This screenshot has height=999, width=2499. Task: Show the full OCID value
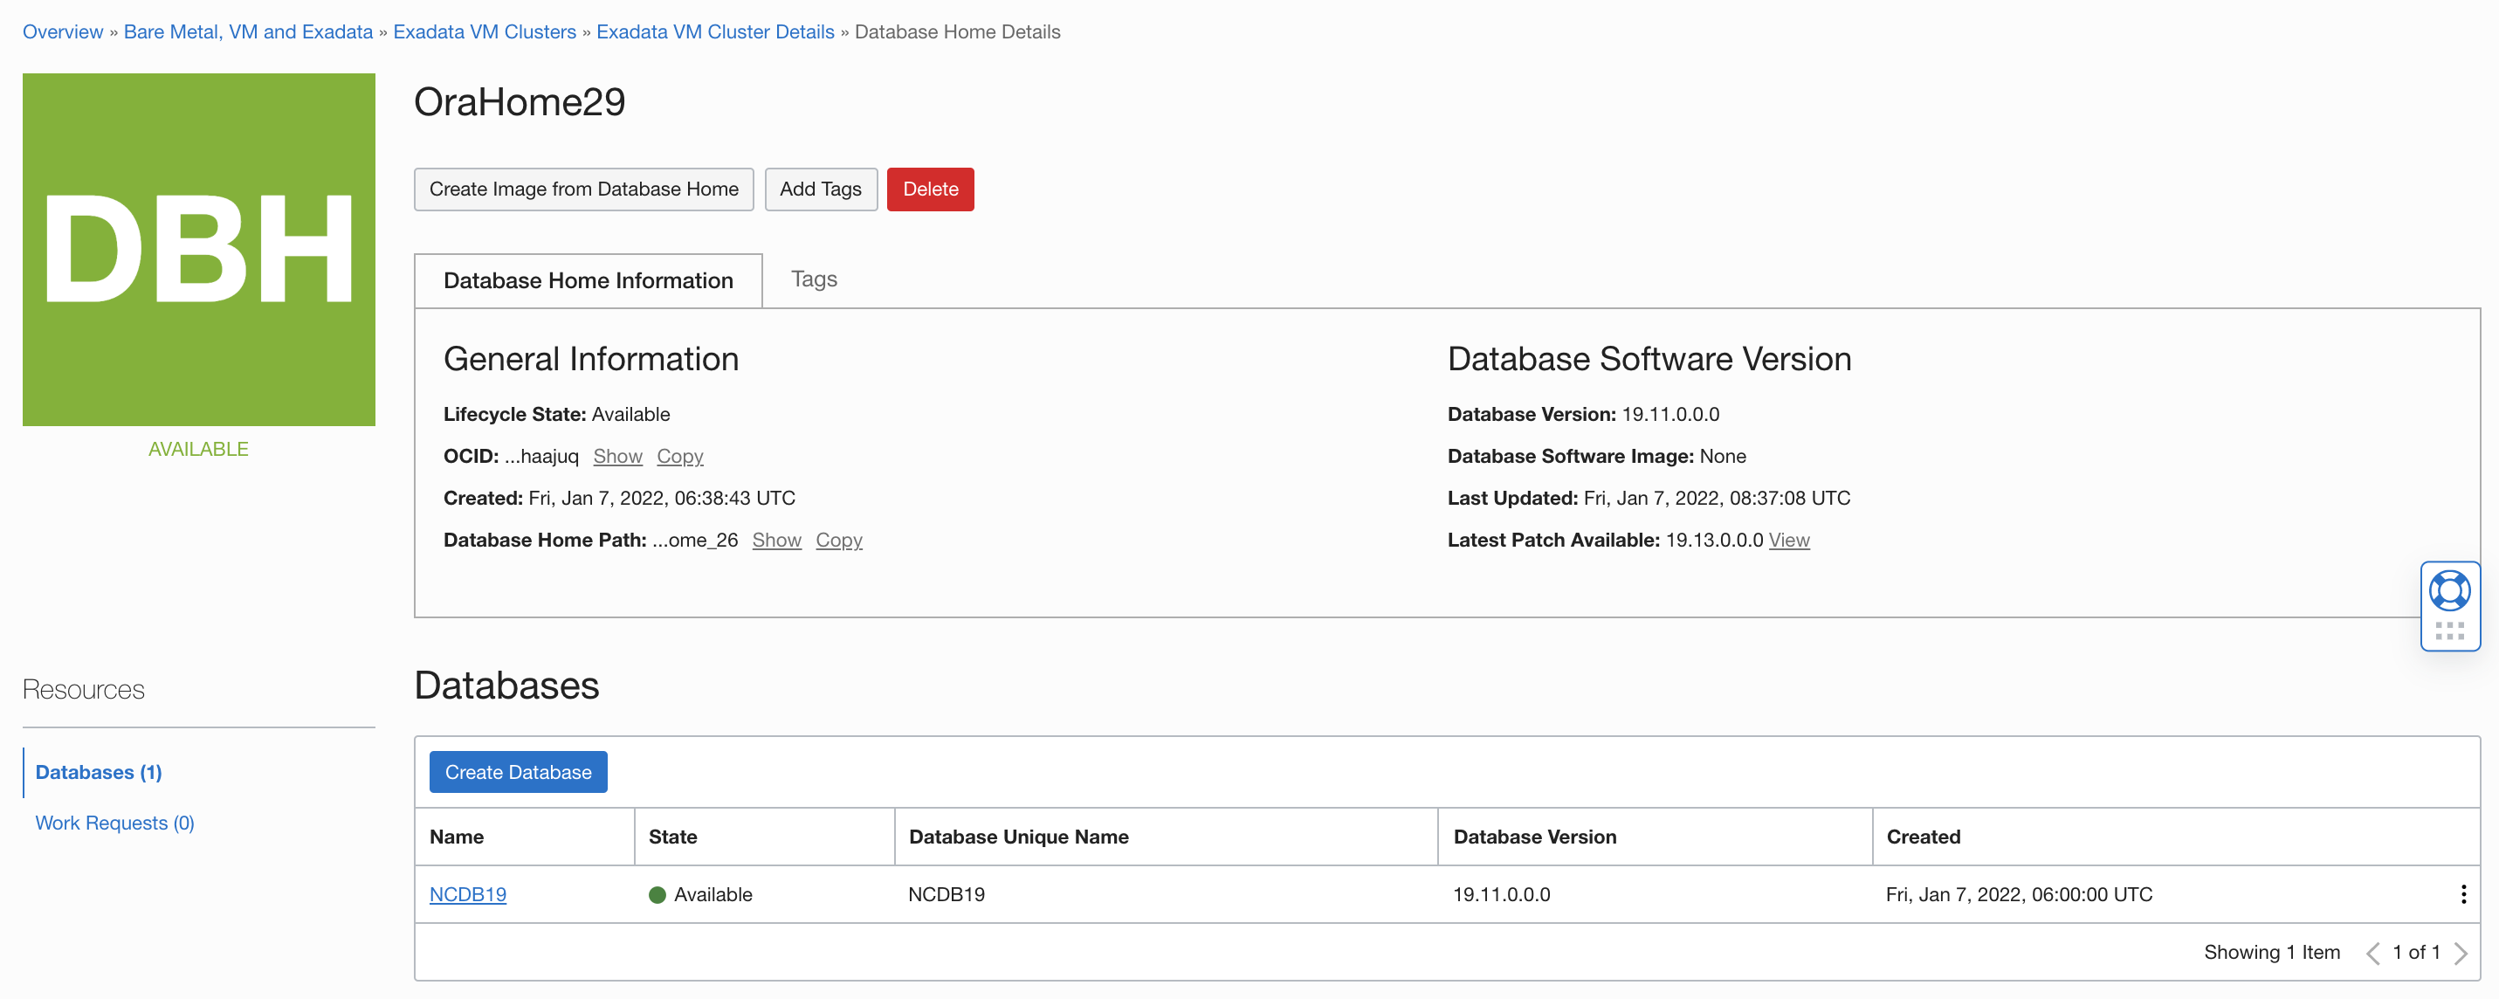(617, 456)
